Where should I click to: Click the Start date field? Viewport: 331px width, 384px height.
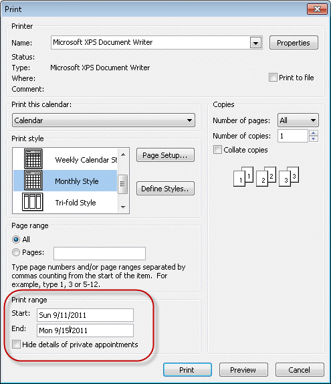pyautogui.click(x=85, y=315)
